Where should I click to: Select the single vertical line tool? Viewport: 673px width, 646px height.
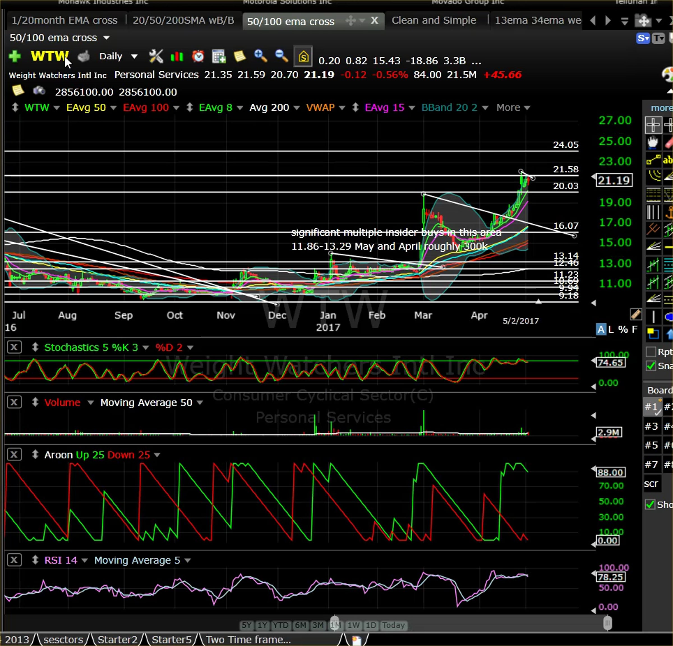point(653,316)
